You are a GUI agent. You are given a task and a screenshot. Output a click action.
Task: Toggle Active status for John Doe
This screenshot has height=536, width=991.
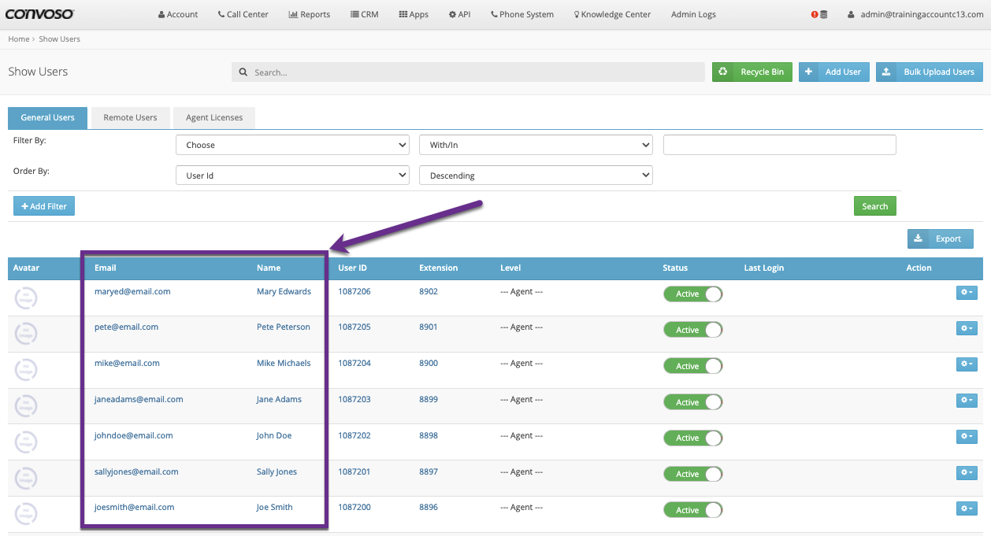pyautogui.click(x=693, y=438)
